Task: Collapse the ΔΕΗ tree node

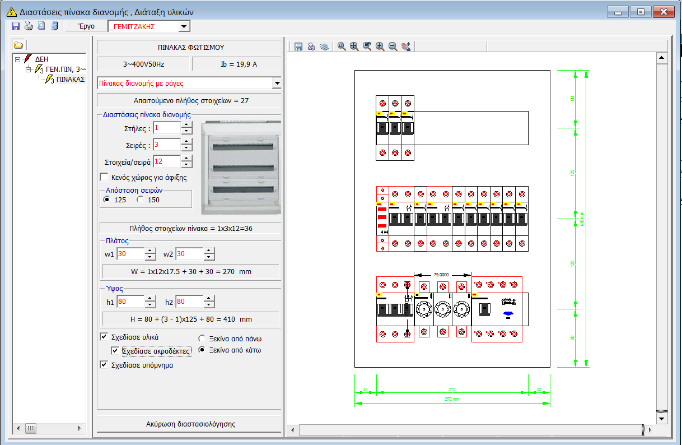Action: click(x=18, y=58)
